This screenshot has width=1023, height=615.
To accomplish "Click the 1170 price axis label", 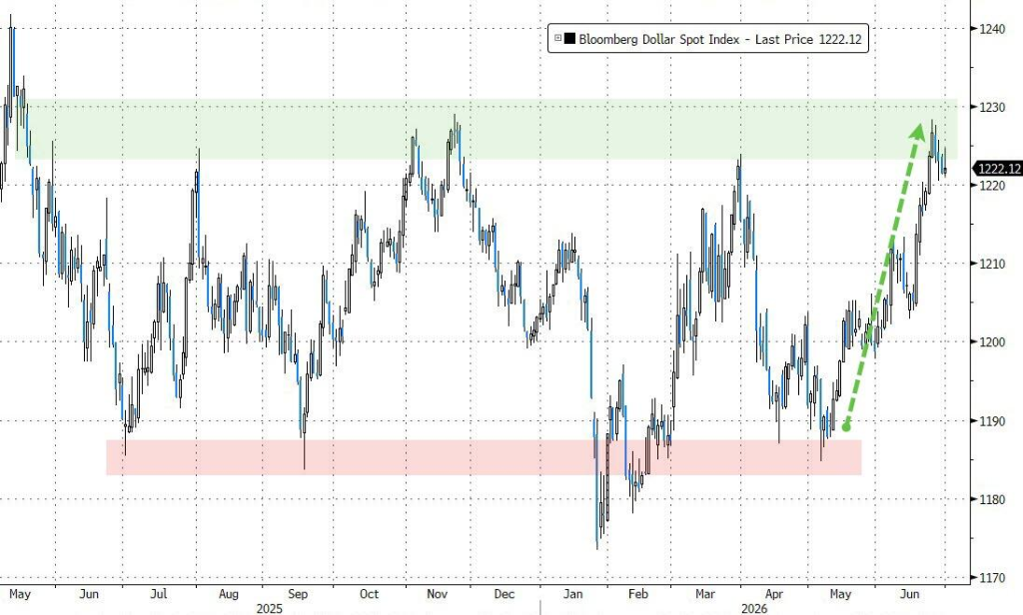I will [x=991, y=578].
